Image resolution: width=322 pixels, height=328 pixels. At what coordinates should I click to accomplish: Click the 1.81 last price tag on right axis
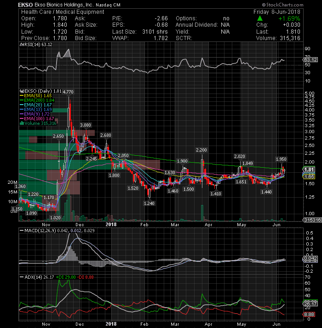point(309,170)
